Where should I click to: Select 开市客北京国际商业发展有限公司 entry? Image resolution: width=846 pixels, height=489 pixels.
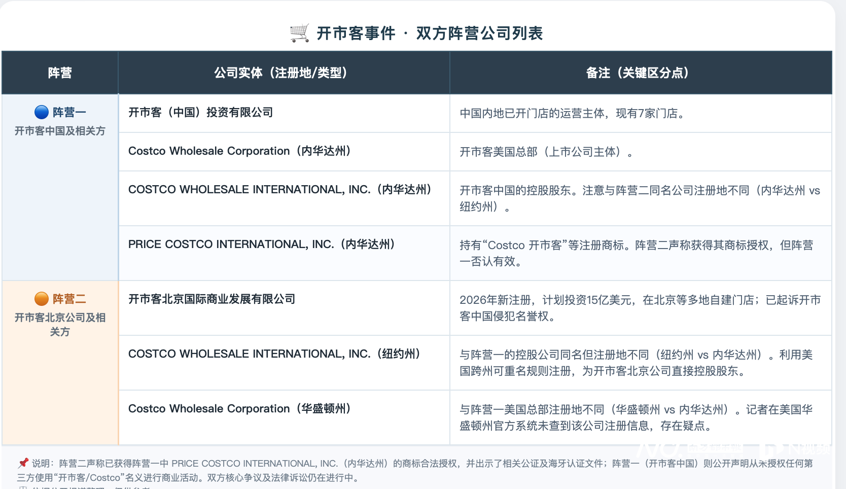pyautogui.click(x=212, y=299)
